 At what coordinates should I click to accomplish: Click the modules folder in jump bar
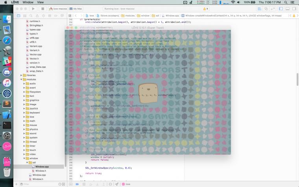coord(128,16)
